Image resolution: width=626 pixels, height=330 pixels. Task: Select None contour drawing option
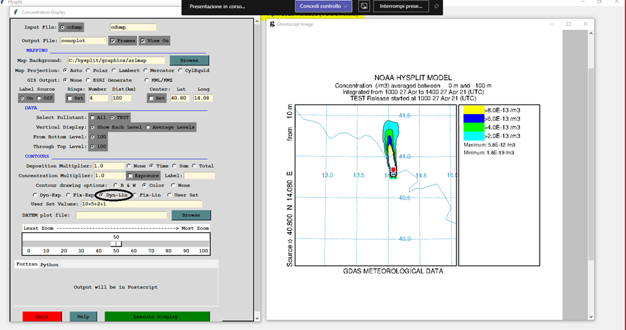(173, 185)
